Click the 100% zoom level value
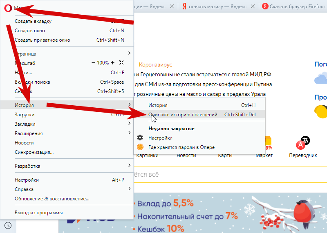 point(103,63)
